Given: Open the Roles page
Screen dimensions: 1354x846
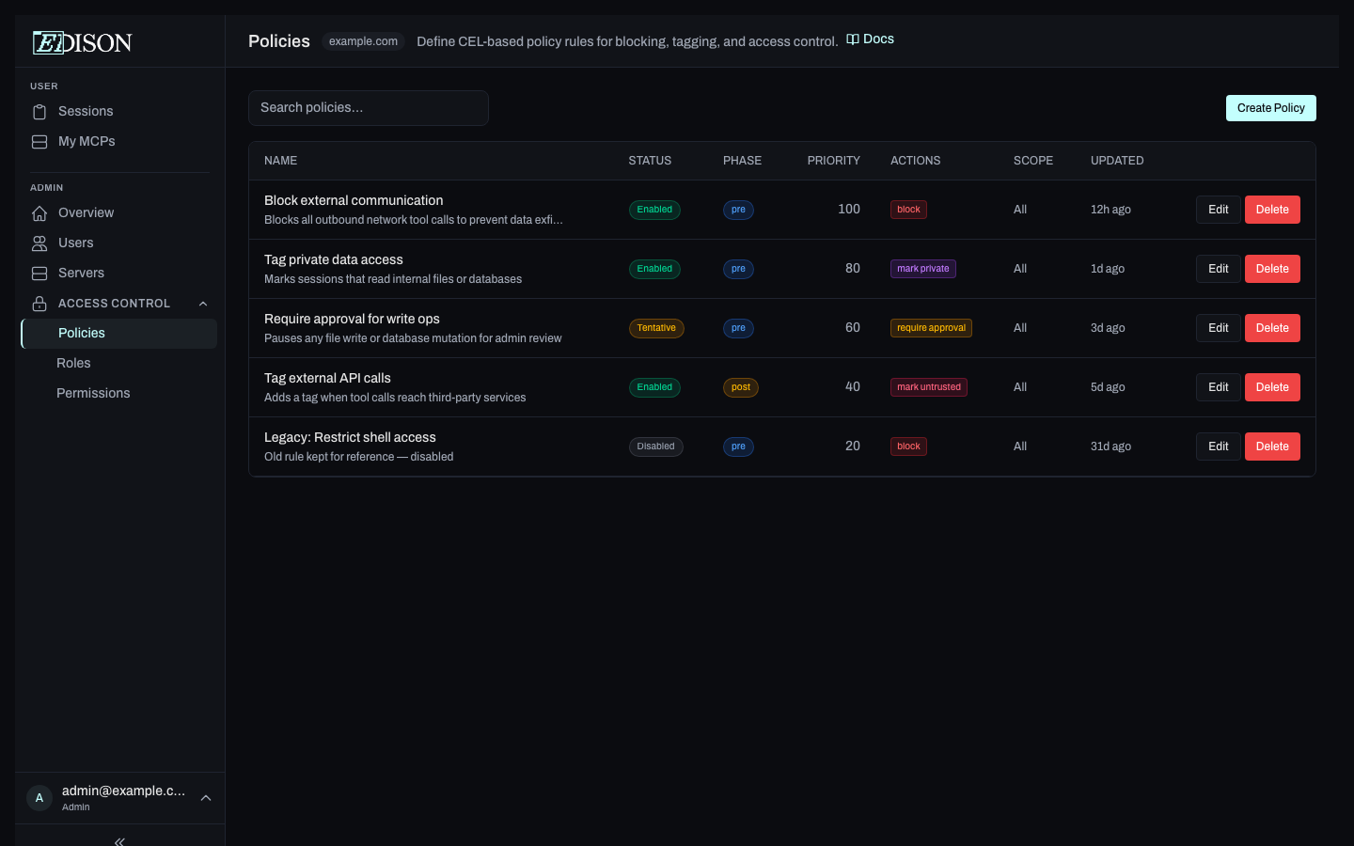Looking at the screenshot, I should pyautogui.click(x=73, y=363).
